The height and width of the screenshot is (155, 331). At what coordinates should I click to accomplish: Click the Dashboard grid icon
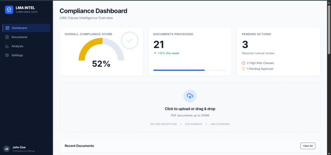(7, 28)
